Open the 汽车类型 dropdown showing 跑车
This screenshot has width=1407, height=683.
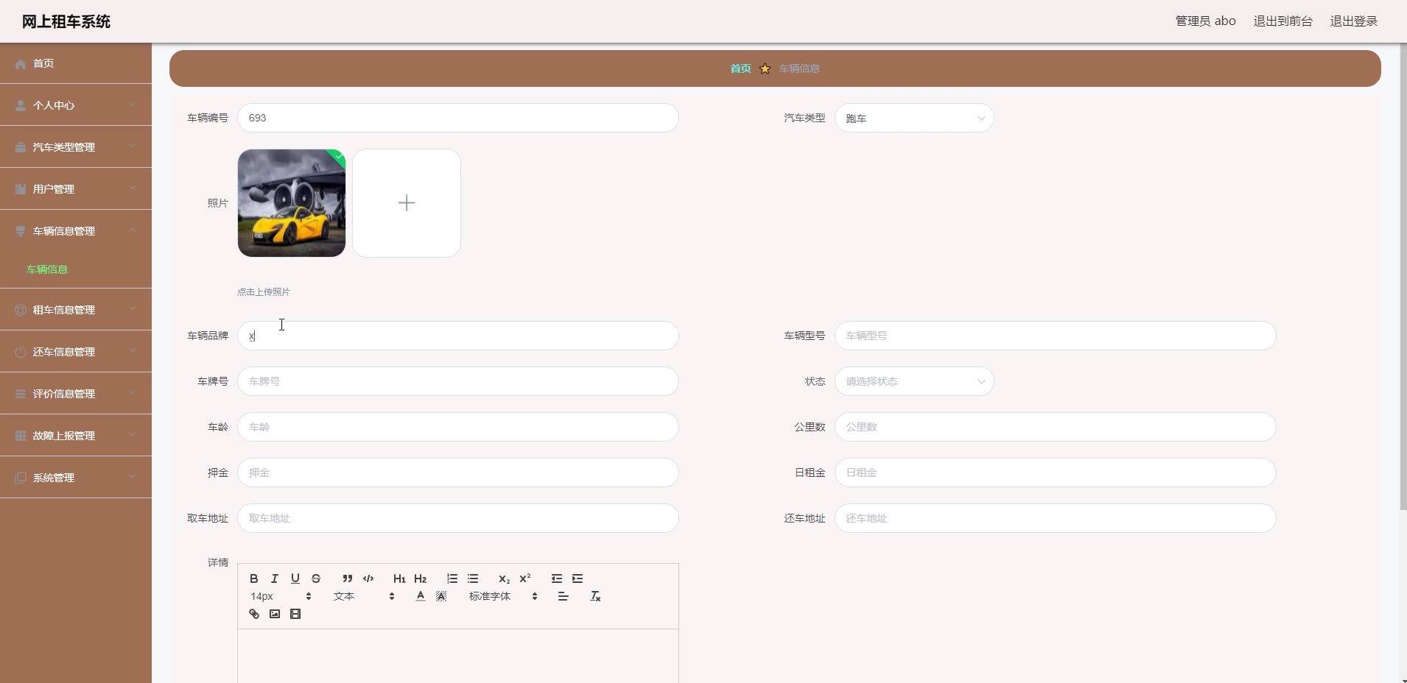[913, 118]
